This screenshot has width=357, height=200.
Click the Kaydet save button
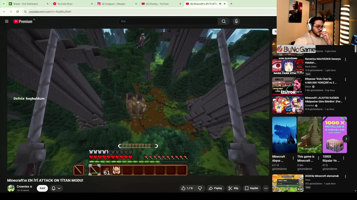click(251, 188)
